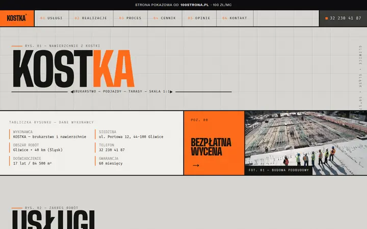The width and height of the screenshot is (367, 229).
Task: Click 'KOSTKA – brukarstwo i nawierzchnie' value
Action: tap(49, 137)
